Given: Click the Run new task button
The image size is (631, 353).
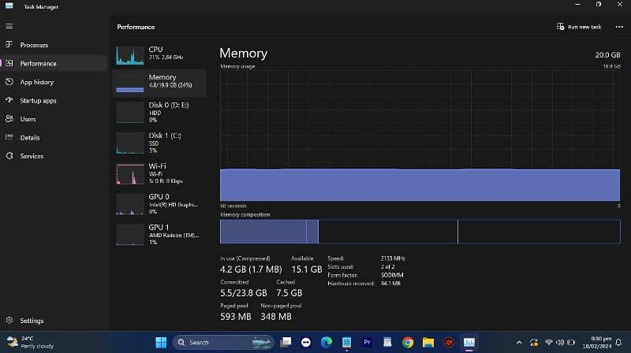Looking at the screenshot, I should (x=579, y=27).
